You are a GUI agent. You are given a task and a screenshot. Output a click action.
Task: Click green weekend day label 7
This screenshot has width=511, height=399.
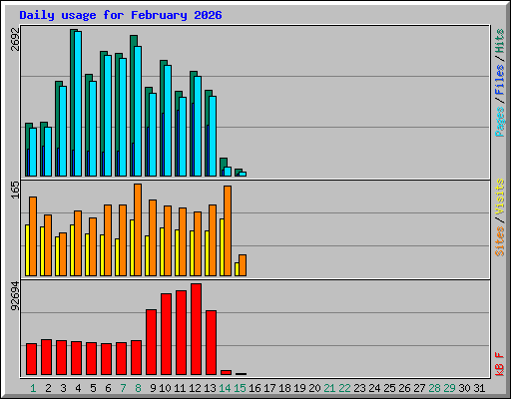click(123, 388)
